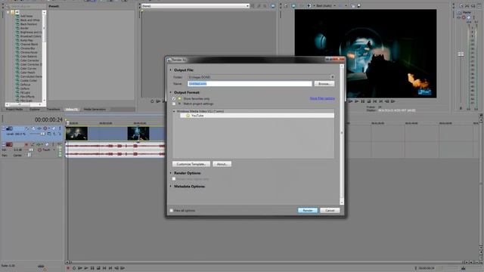The width and height of the screenshot is (484, 272).
Task: Click the go to start button in transport
Action: [x=104, y=268]
